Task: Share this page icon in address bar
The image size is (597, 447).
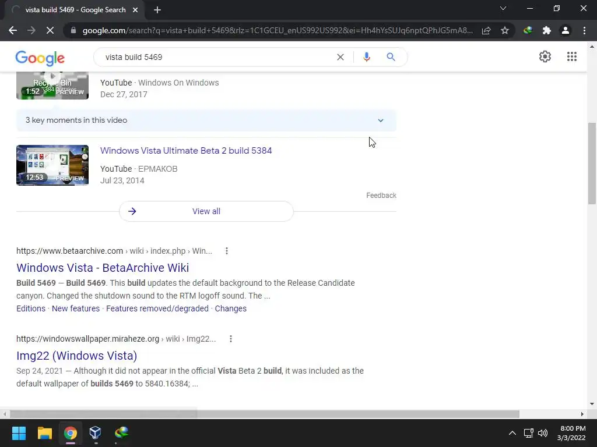Action: pyautogui.click(x=486, y=30)
